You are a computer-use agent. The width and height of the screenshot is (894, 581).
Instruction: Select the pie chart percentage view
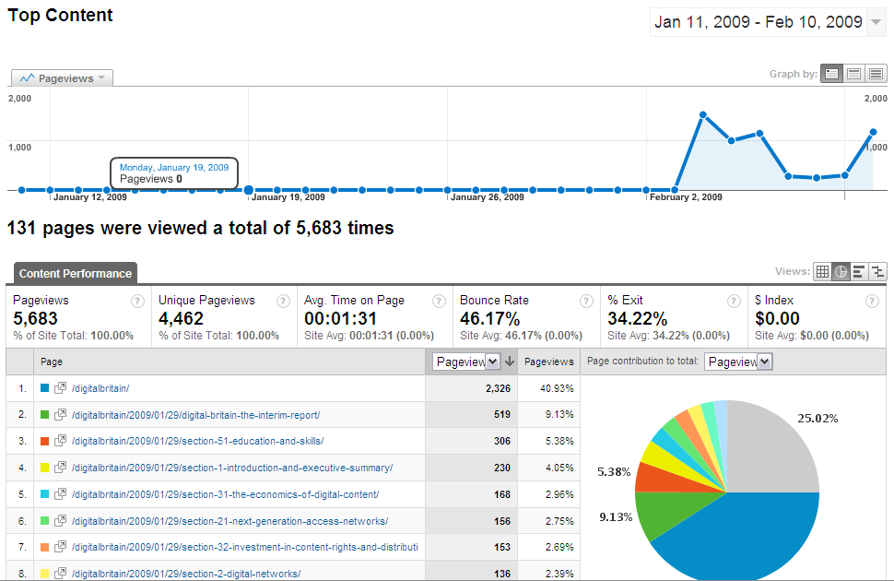(x=841, y=271)
